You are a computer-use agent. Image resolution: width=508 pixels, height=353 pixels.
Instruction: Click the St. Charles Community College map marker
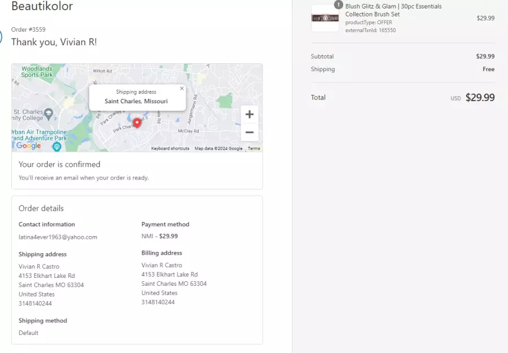(x=49, y=114)
